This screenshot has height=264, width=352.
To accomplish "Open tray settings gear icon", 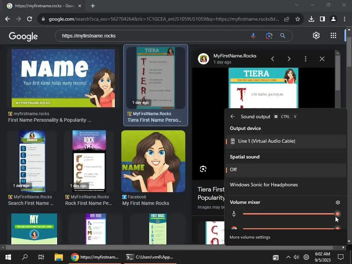I will pos(306,257).
